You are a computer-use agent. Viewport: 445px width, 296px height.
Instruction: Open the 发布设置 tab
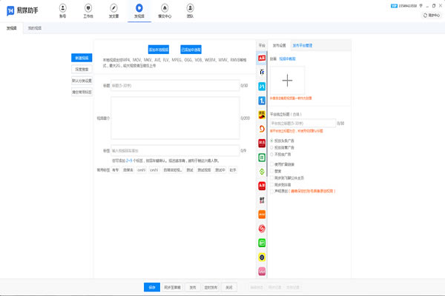point(280,46)
